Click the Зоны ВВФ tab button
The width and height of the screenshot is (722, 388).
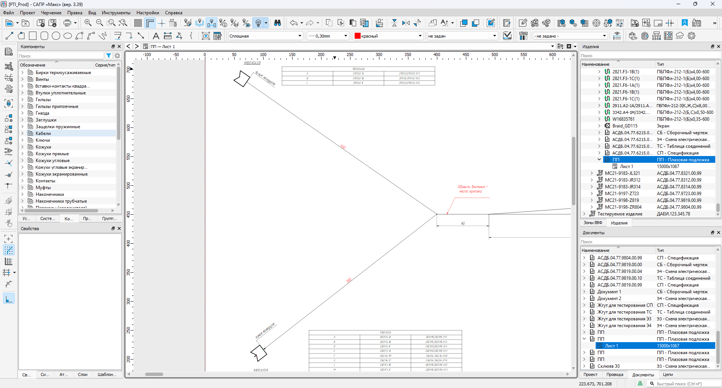click(x=593, y=223)
